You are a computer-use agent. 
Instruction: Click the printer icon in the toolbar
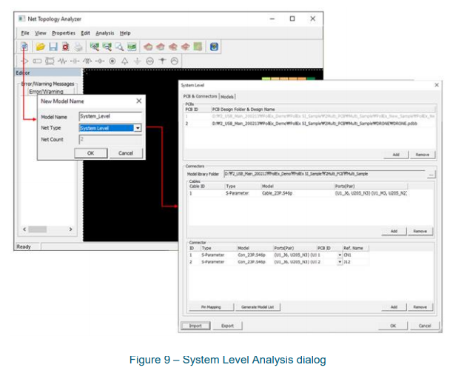point(78,47)
